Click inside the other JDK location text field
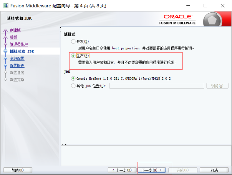Screen dimensions: 232x175 point(157,86)
